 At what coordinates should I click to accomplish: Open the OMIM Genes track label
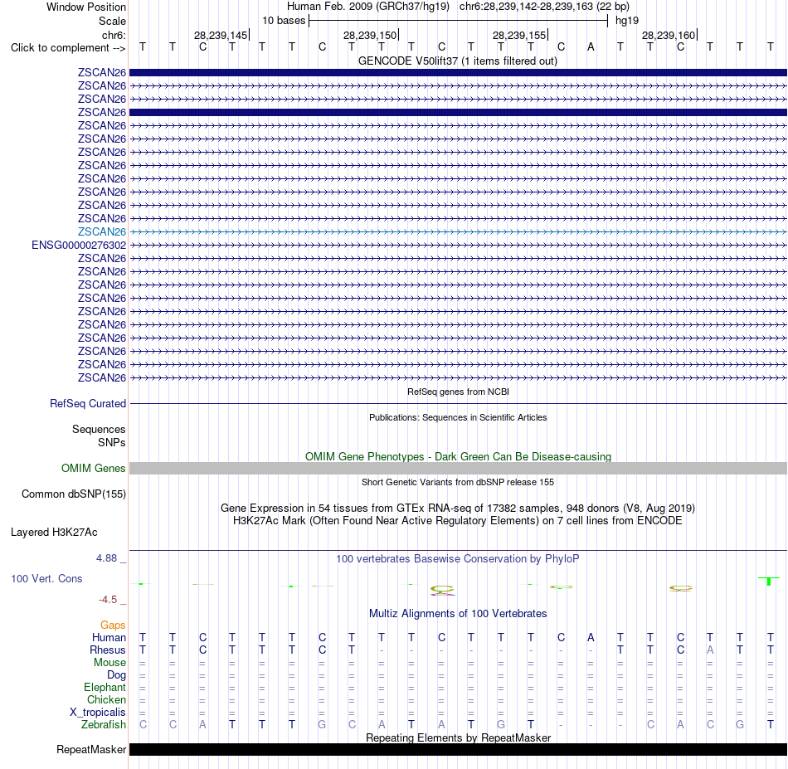pos(94,469)
